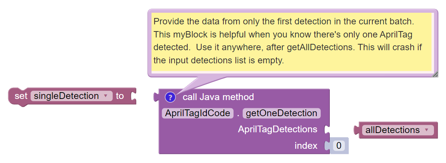Click the "to" label on set block
446x163 pixels.
[x=120, y=96]
